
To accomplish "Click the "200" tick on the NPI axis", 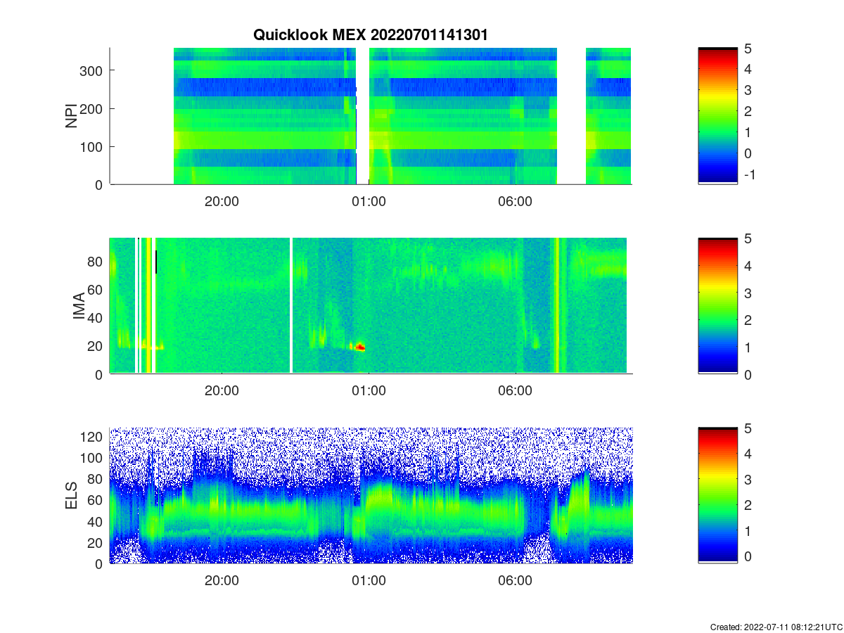I will 93,108.
